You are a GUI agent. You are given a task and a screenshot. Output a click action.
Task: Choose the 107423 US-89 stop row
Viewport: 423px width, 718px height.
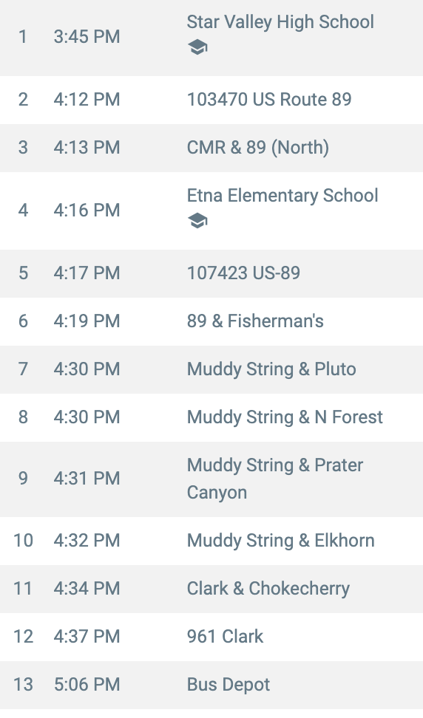pyautogui.click(x=211, y=273)
